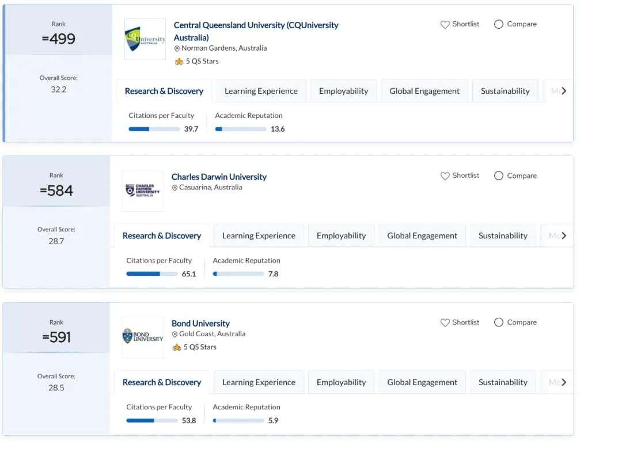
Task: Click the rank value =584
Action: pyautogui.click(x=56, y=191)
